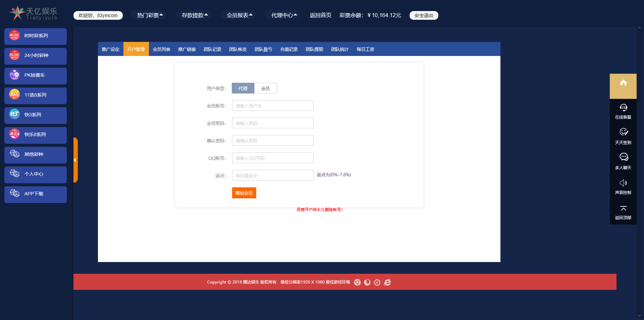Collapse sidebar with orange arrow handle
The width and height of the screenshot is (644, 320).
pos(75,160)
